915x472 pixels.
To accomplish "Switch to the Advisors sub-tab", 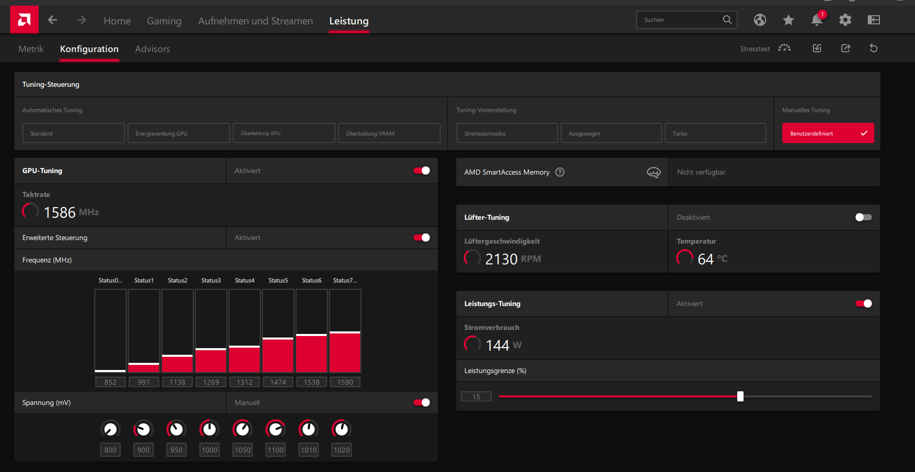I will [152, 49].
